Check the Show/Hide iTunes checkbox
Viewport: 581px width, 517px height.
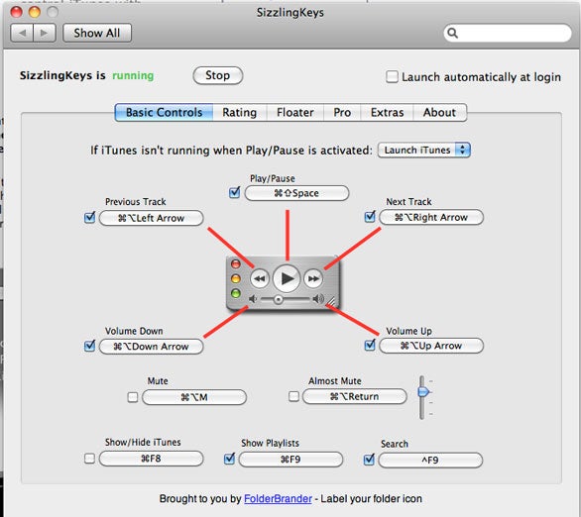(89, 459)
